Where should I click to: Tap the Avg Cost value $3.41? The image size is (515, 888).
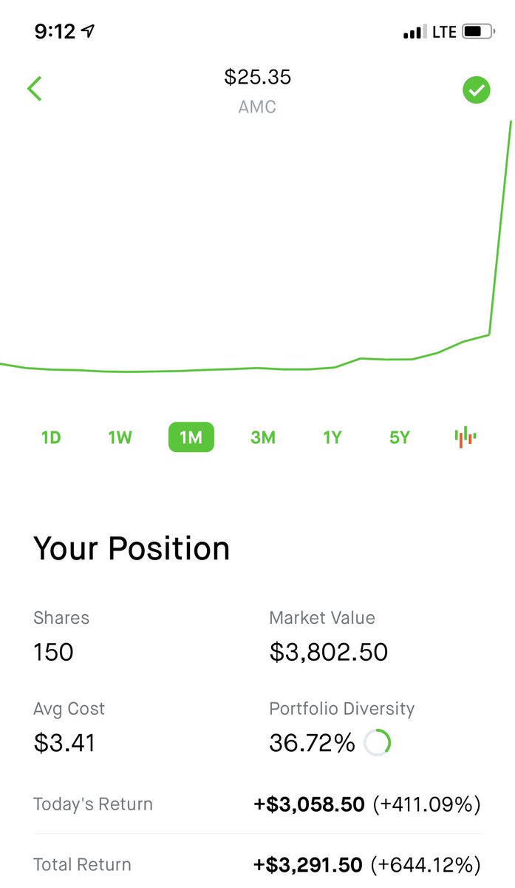coord(65,742)
